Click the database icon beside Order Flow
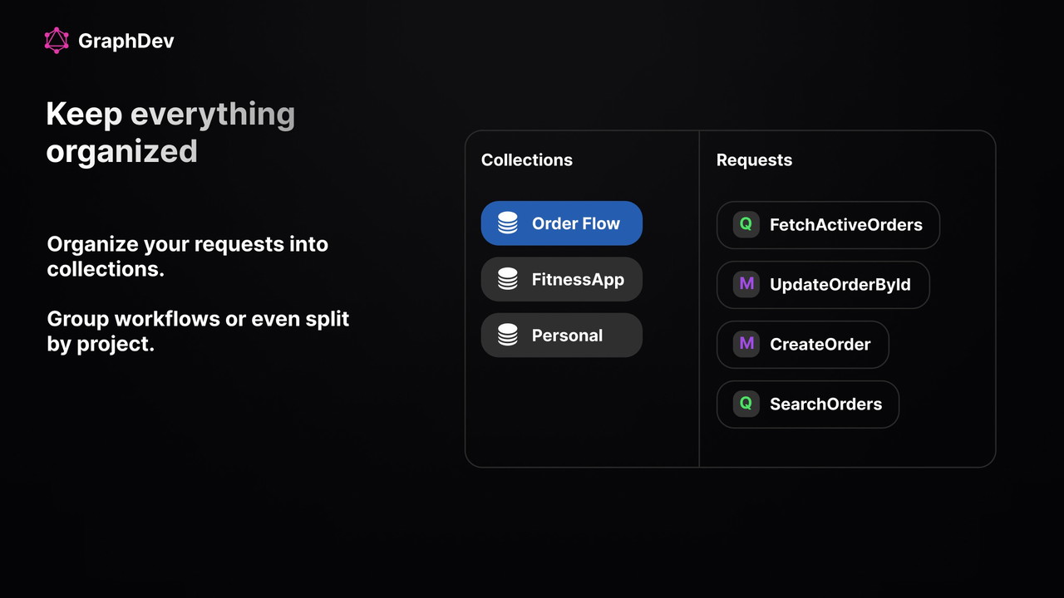Image resolution: width=1064 pixels, height=598 pixels. pyautogui.click(x=508, y=223)
